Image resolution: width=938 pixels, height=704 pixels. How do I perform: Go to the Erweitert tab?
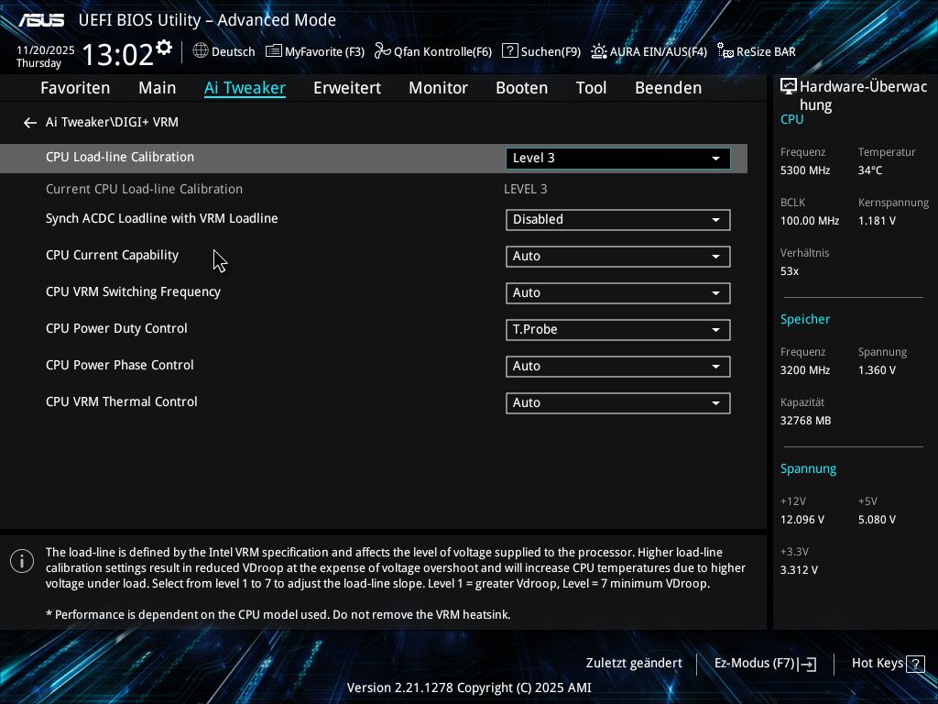tap(347, 88)
